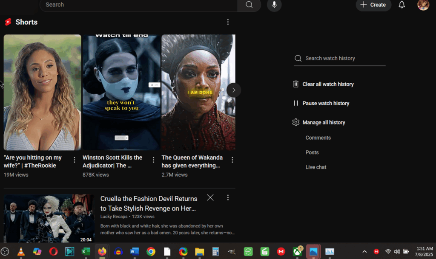
Task: Open File Explorer from the taskbar
Action: click(x=200, y=251)
